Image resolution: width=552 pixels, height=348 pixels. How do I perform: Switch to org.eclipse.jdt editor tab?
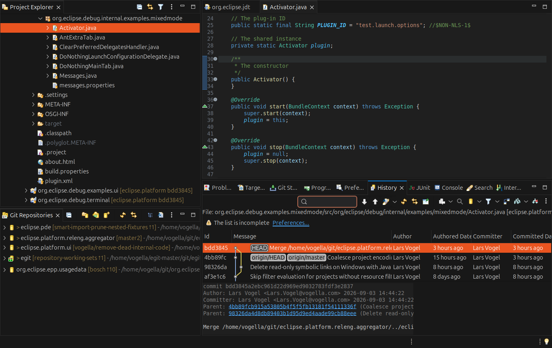pos(228,7)
